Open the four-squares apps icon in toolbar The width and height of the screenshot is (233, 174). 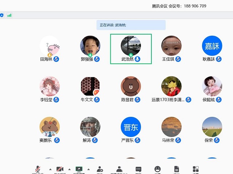click(196, 169)
